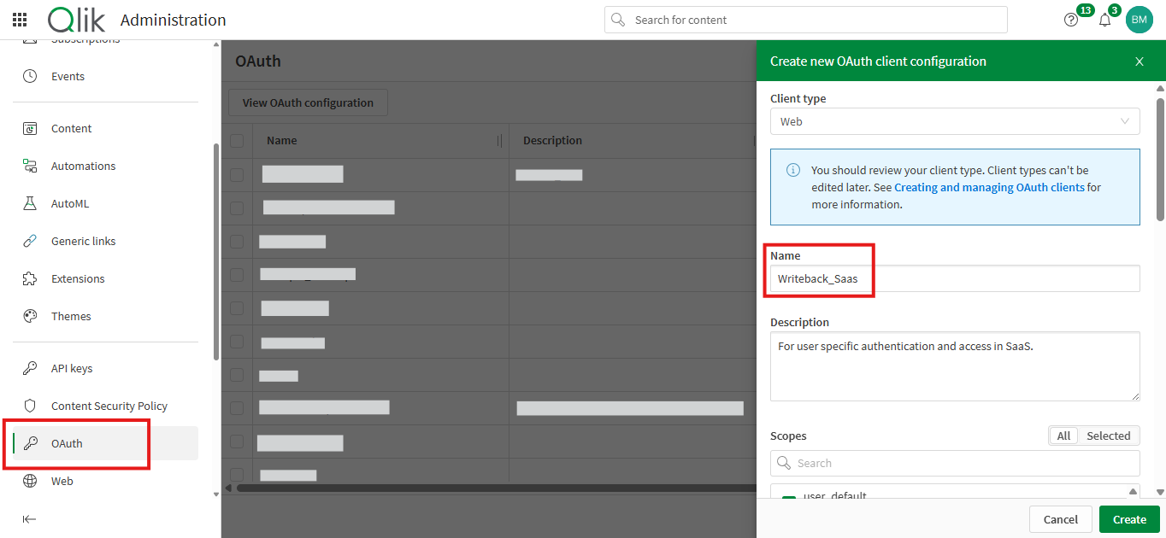Click the Qlik logo
Viewport: 1166px width, 538px height.
[77, 20]
